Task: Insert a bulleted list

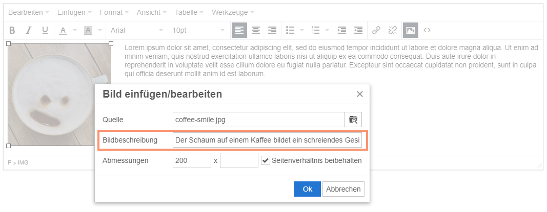Action: pos(290,30)
